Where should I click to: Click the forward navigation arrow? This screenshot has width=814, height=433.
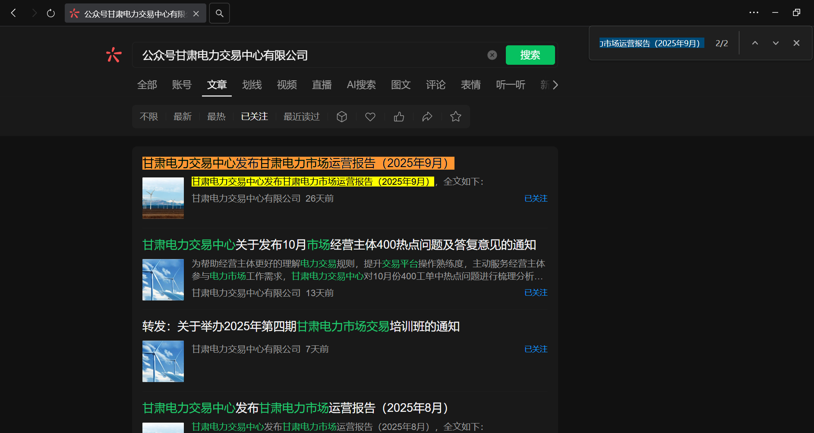tap(34, 13)
